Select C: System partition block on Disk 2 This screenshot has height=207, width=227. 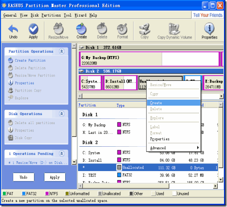pyautogui.click(x=90, y=83)
